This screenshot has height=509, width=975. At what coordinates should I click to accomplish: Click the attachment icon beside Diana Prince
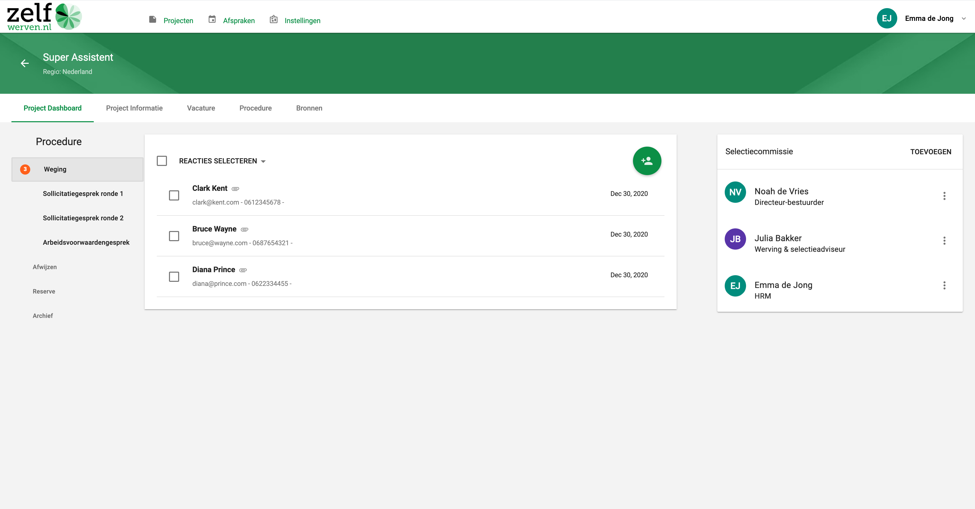click(243, 270)
